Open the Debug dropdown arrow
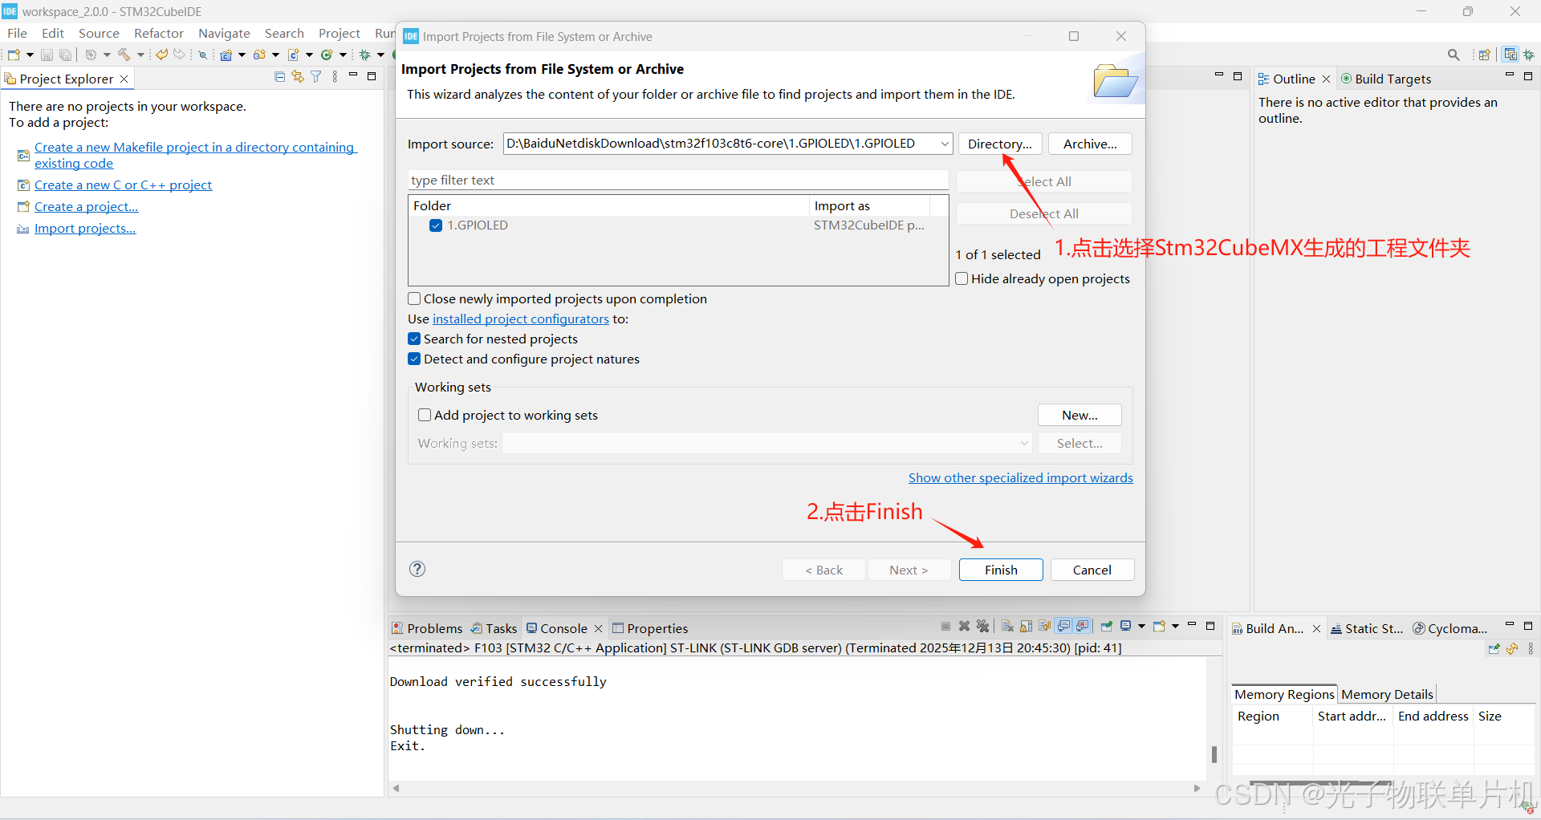1541x820 pixels. tap(380, 55)
